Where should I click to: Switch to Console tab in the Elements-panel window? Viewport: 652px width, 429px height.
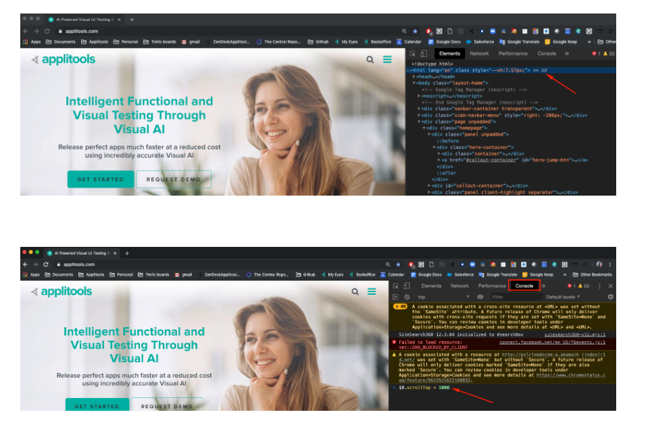(x=547, y=53)
